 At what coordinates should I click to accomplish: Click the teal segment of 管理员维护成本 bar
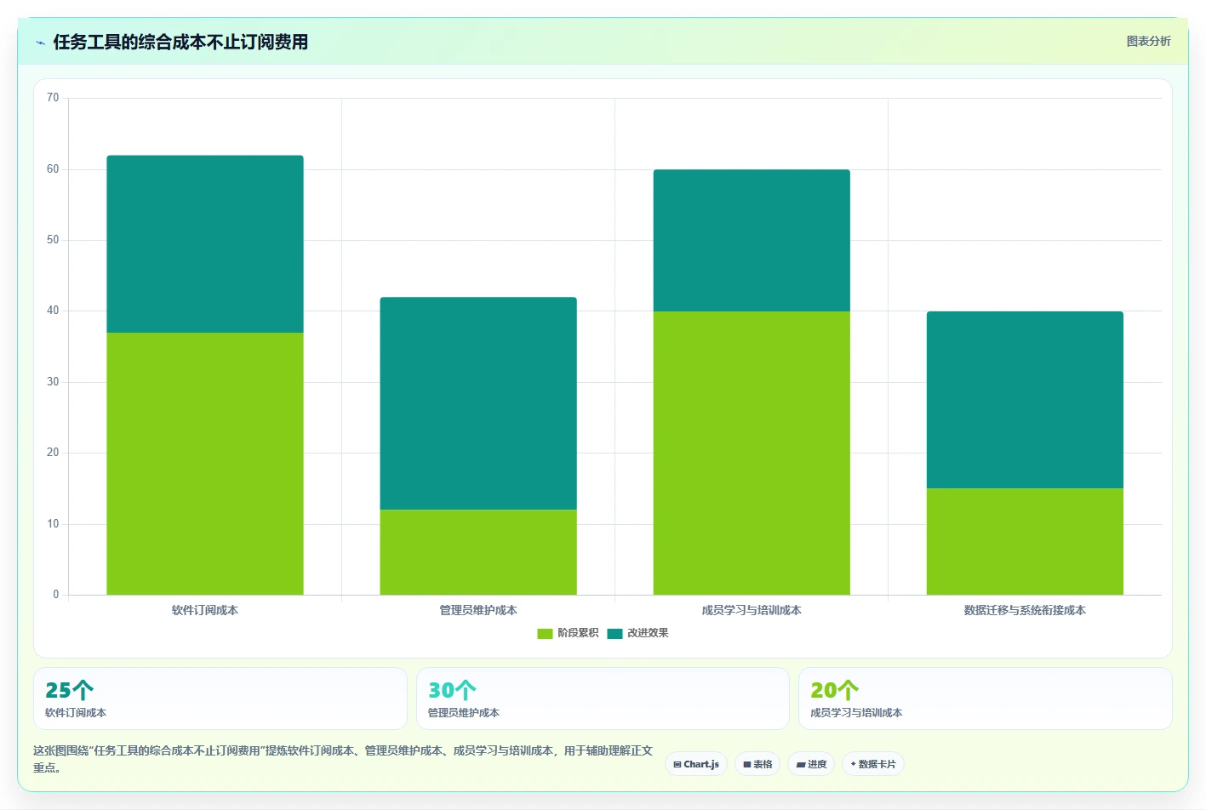coord(478,403)
